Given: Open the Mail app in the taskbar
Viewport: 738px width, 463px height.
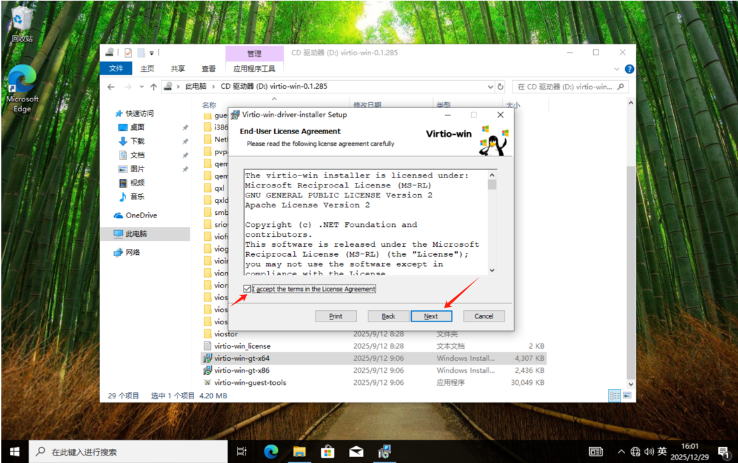Looking at the screenshot, I should (x=356, y=452).
